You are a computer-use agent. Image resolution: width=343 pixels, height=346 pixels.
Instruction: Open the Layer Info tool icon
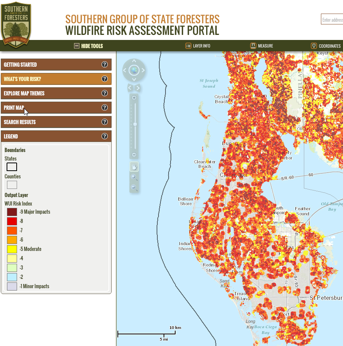point(188,46)
